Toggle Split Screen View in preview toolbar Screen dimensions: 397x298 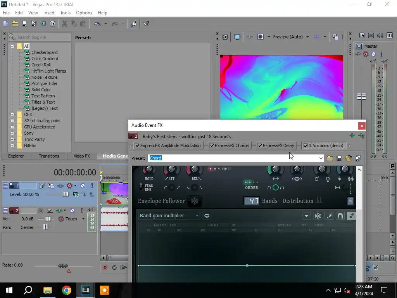click(261, 37)
